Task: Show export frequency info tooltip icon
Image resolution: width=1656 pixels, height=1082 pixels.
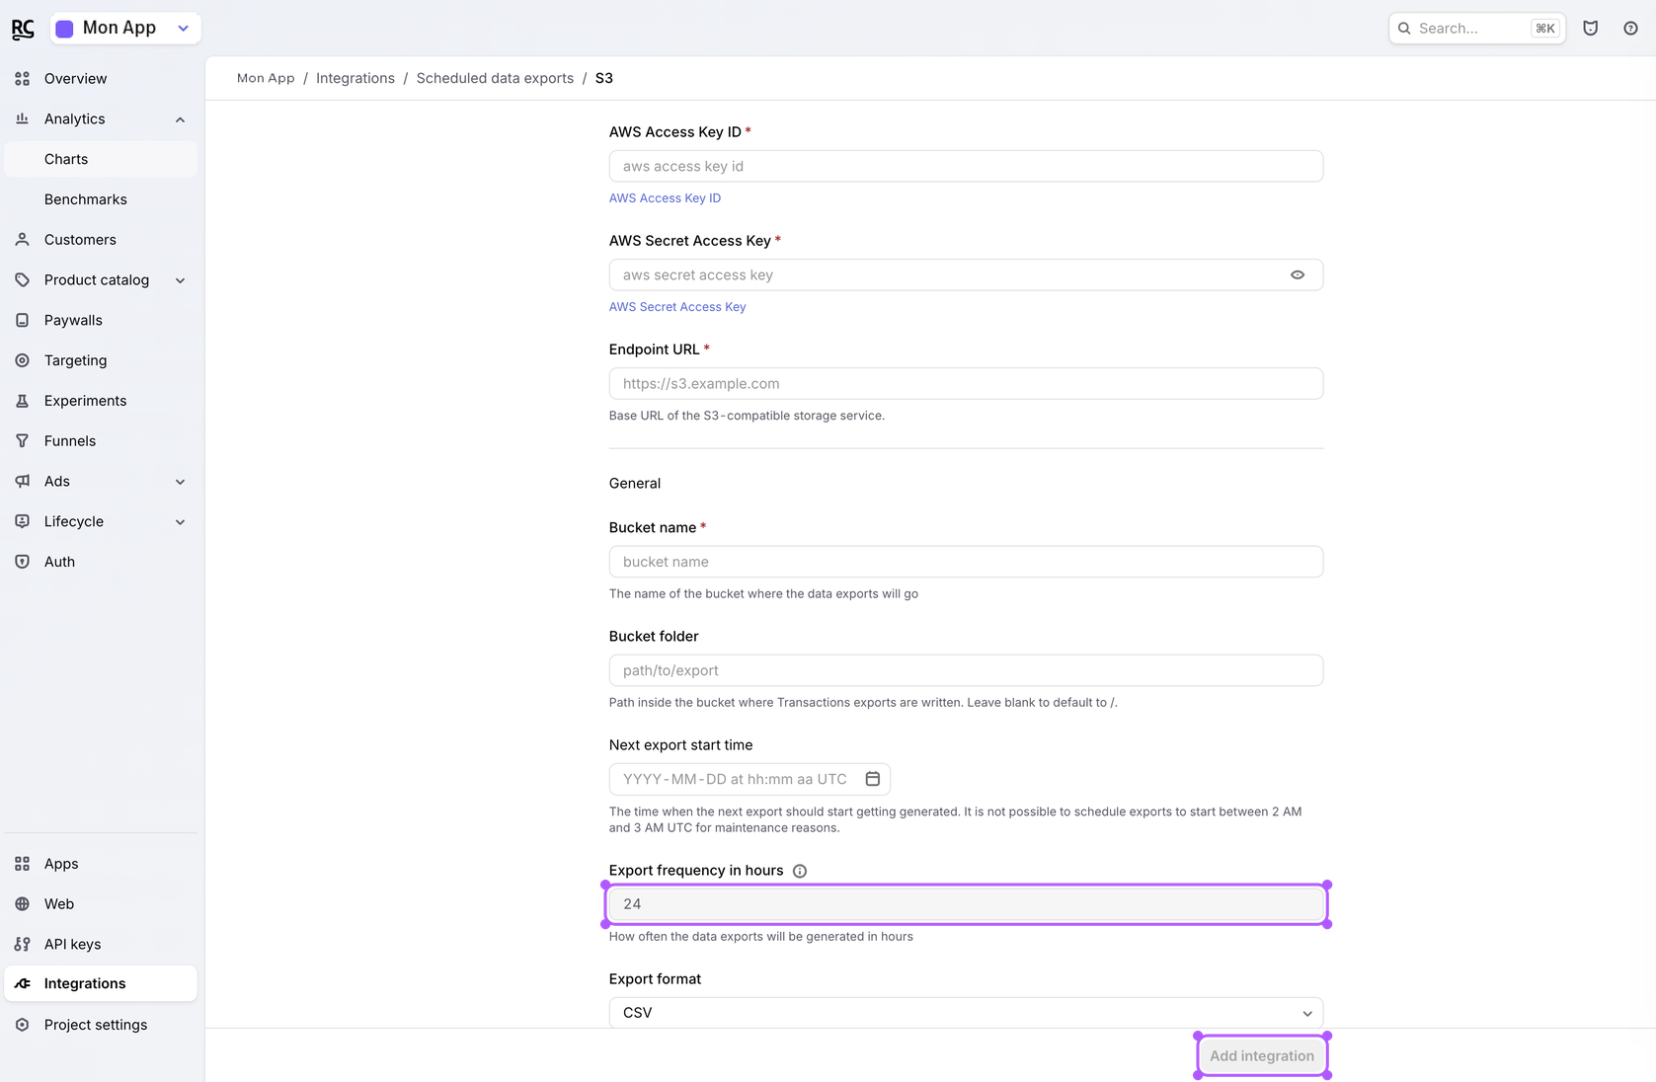Action: [800, 871]
